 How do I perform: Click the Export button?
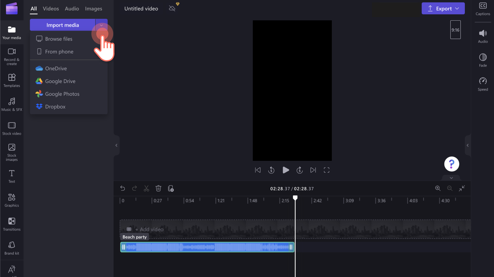pyautogui.click(x=443, y=9)
